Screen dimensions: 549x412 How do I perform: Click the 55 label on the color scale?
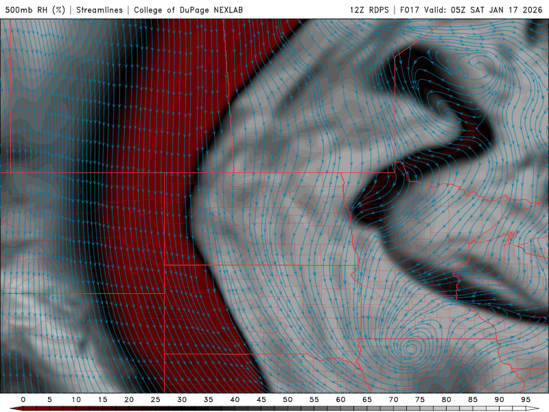tap(314, 400)
